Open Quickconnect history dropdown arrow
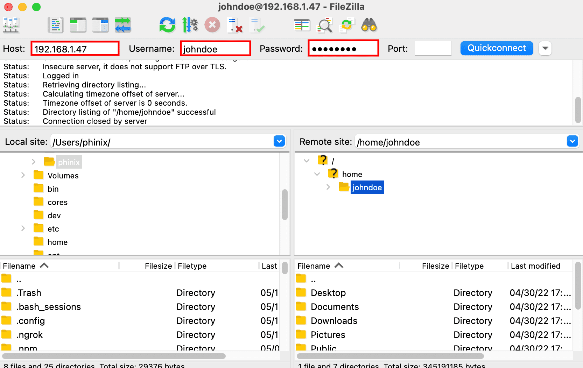Screen dimensions: 583x368 (x=545, y=48)
